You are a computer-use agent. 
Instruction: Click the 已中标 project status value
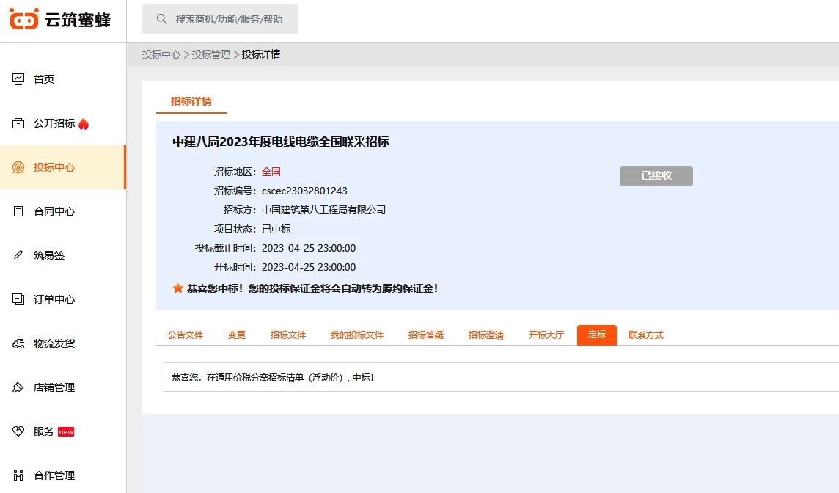pyautogui.click(x=276, y=229)
